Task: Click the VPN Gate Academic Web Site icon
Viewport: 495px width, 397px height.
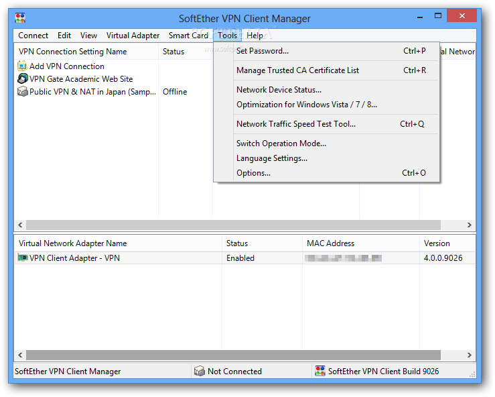Action: click(22, 78)
